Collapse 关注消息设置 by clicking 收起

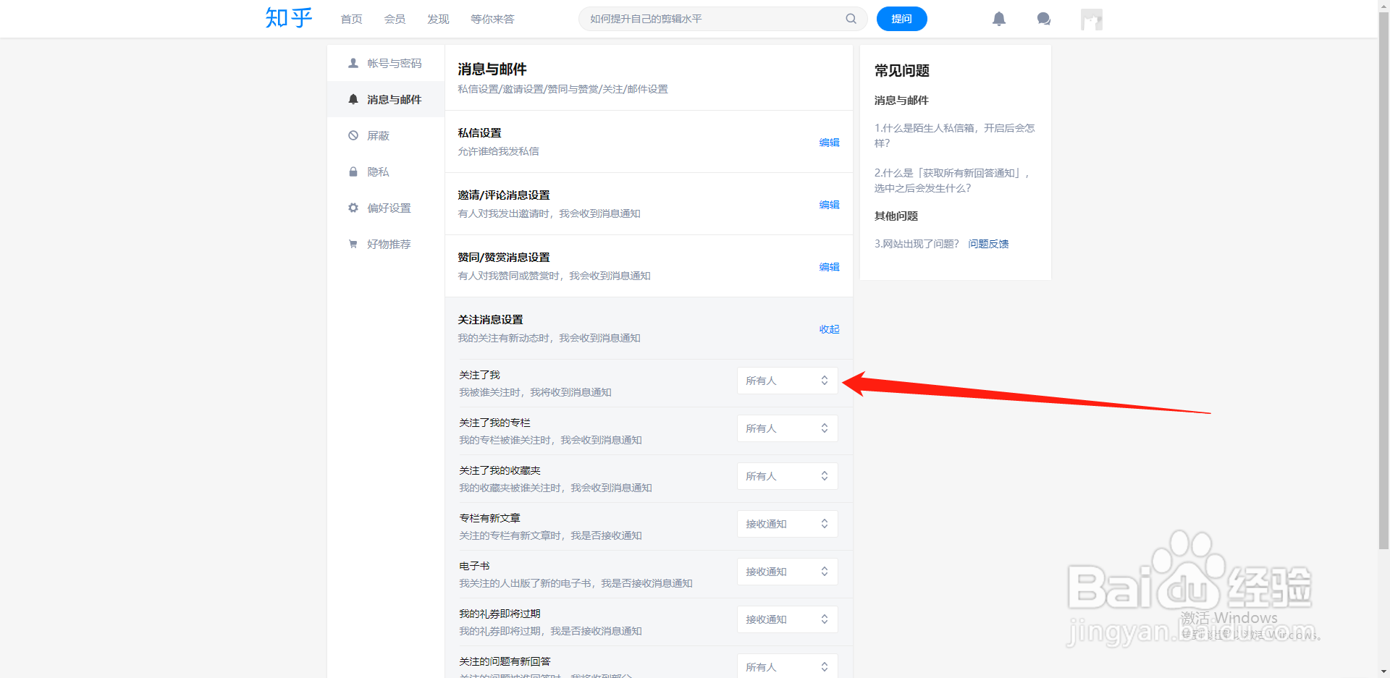[x=829, y=329]
